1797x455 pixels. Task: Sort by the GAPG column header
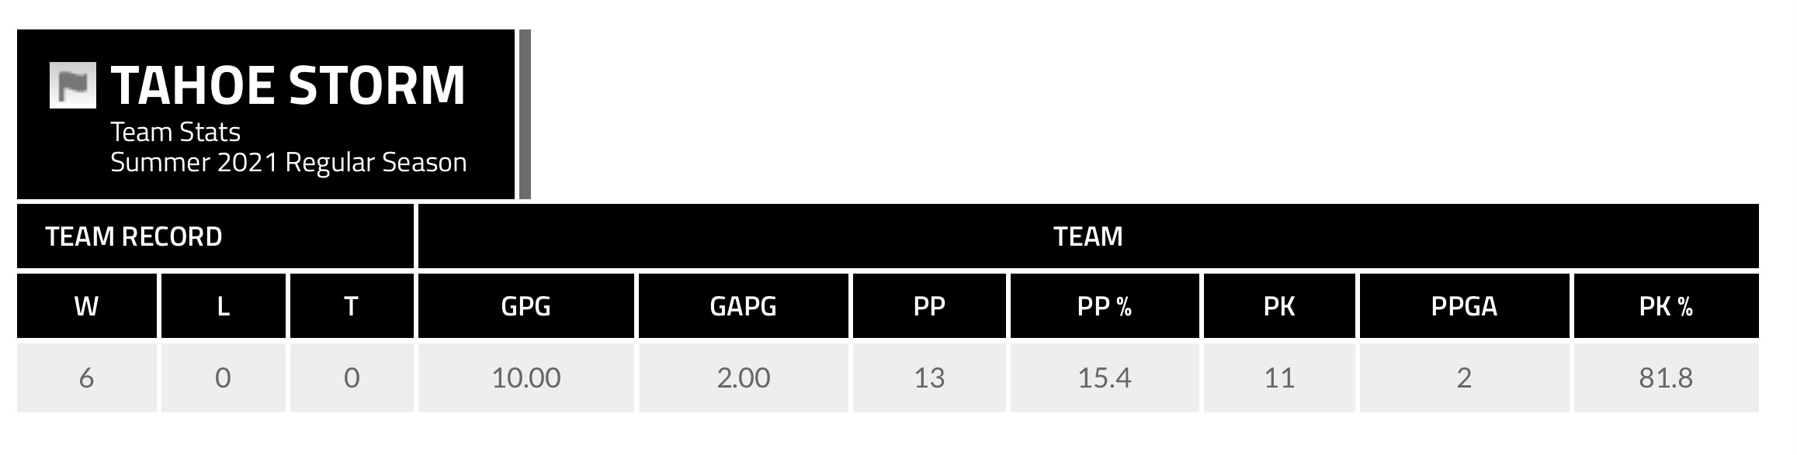(x=743, y=306)
